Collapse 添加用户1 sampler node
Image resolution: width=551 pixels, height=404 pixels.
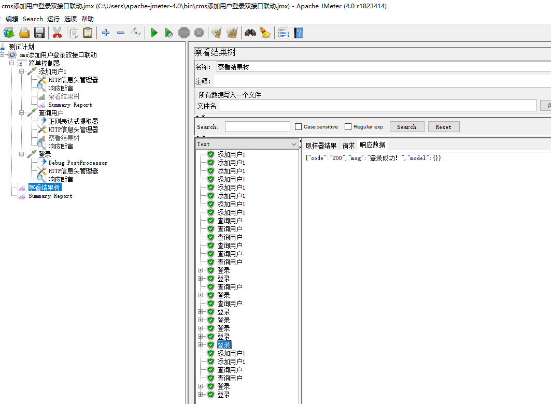click(x=22, y=71)
